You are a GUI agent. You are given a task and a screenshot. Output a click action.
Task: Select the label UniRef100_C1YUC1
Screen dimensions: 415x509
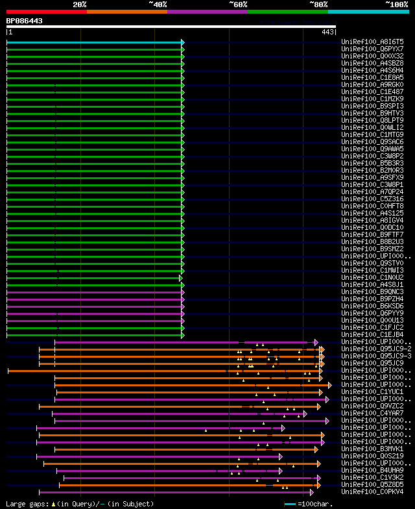(372, 391)
